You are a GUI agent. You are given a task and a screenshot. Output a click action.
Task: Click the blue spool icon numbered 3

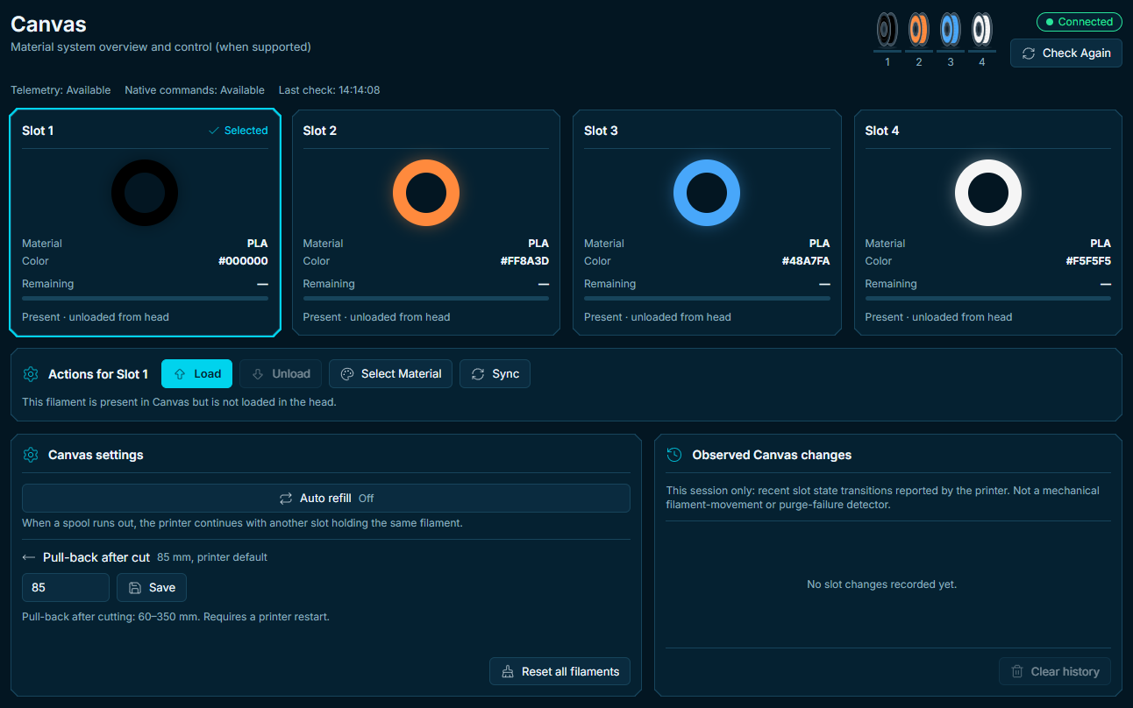(951, 30)
